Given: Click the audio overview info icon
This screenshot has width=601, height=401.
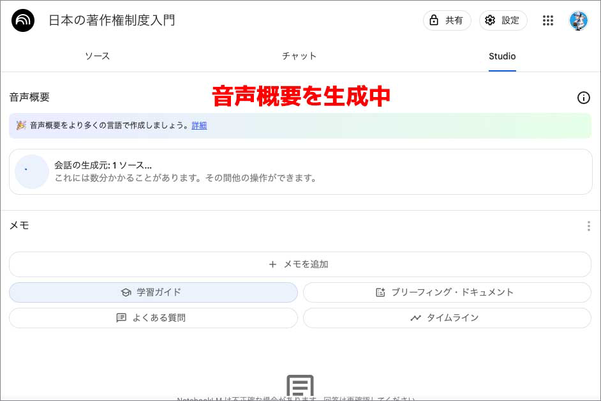Looking at the screenshot, I should point(583,98).
